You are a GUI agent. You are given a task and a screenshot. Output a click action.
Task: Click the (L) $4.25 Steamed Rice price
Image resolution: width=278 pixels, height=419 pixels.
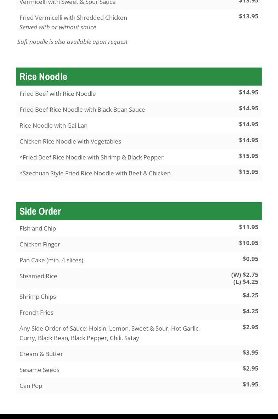246,282
